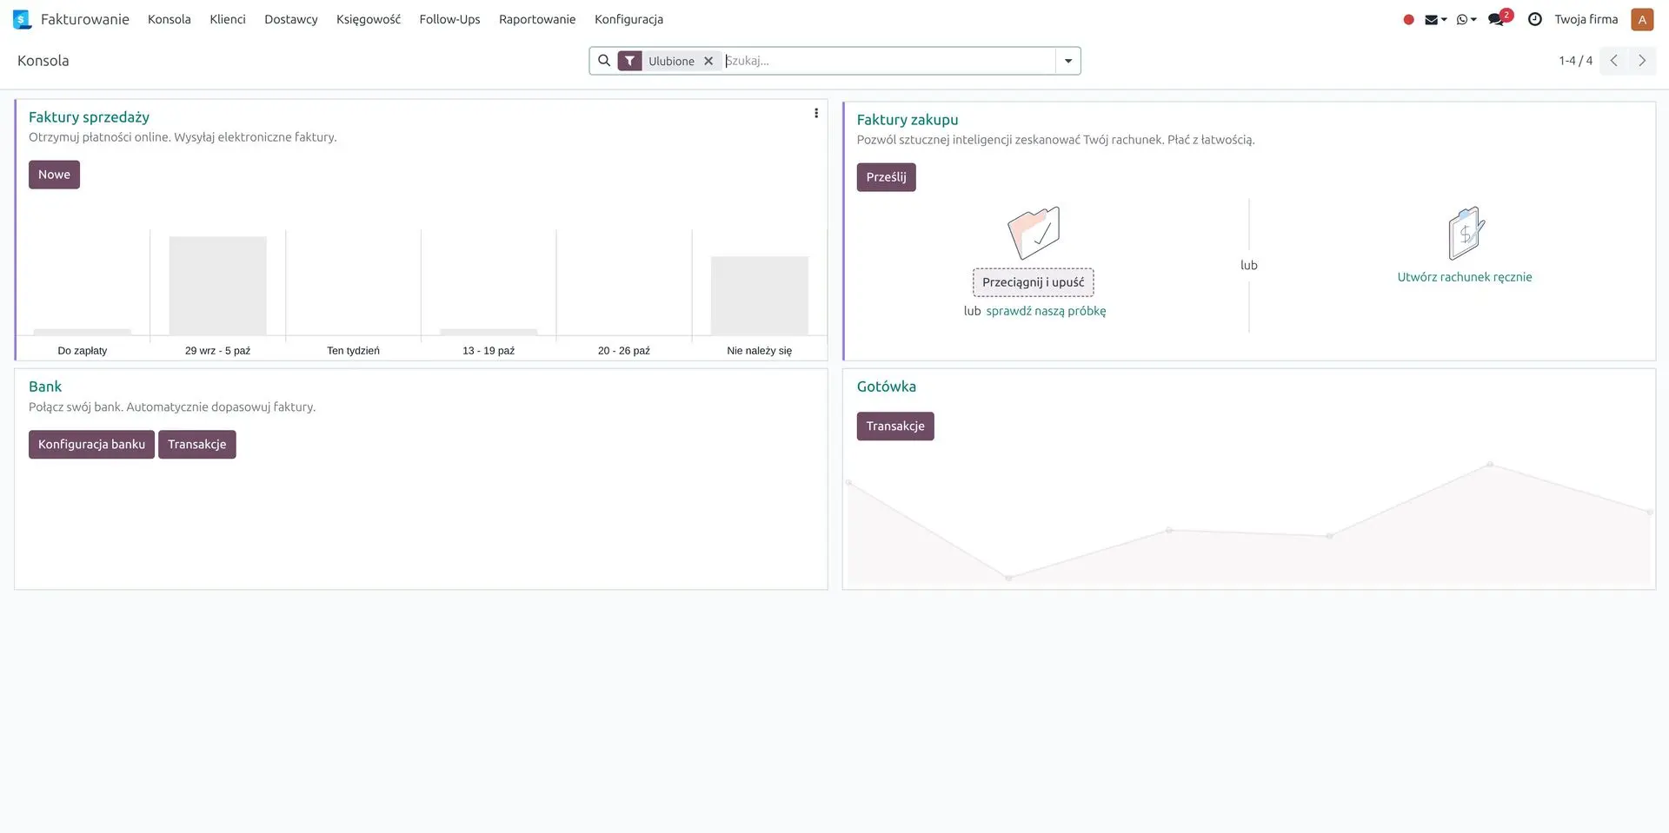Click the magnifier search icon
Screen dimensions: 1669x833
point(604,61)
